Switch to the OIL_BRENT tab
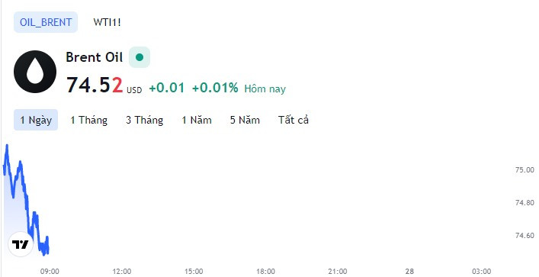The image size is (539, 277). pyautogui.click(x=46, y=22)
